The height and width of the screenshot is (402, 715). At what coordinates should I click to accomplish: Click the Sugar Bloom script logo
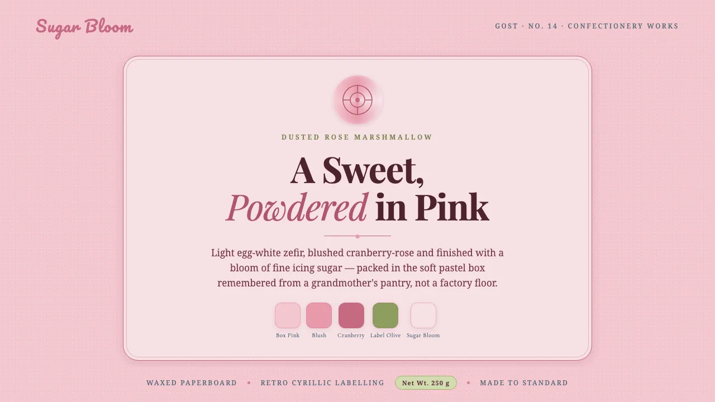tap(84, 27)
